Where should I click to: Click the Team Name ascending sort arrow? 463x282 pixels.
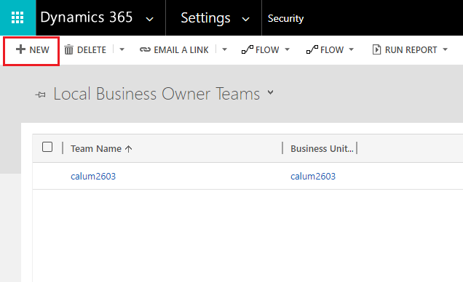click(x=128, y=149)
